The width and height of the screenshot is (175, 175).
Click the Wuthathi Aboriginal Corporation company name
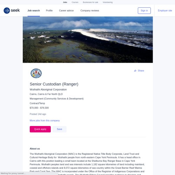[48, 90]
